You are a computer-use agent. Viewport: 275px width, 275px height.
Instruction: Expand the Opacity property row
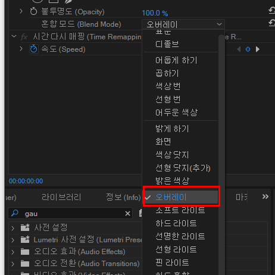click(21, 11)
